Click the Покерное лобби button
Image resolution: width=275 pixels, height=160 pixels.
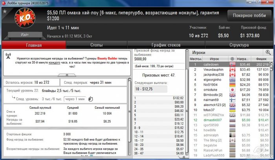coord(249,16)
